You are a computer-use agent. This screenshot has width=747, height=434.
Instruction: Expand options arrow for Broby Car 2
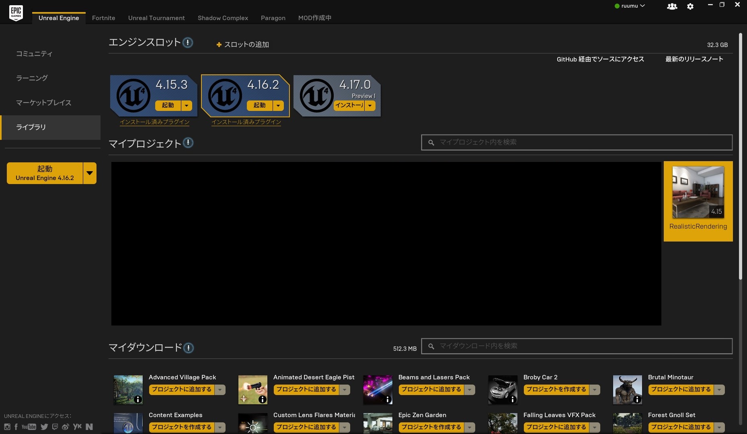click(595, 390)
